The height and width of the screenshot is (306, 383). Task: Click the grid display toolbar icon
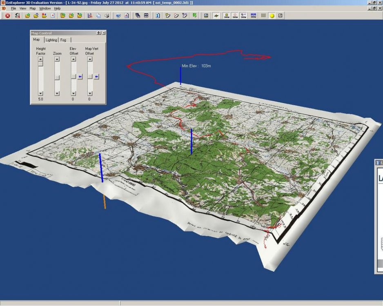[263, 16]
